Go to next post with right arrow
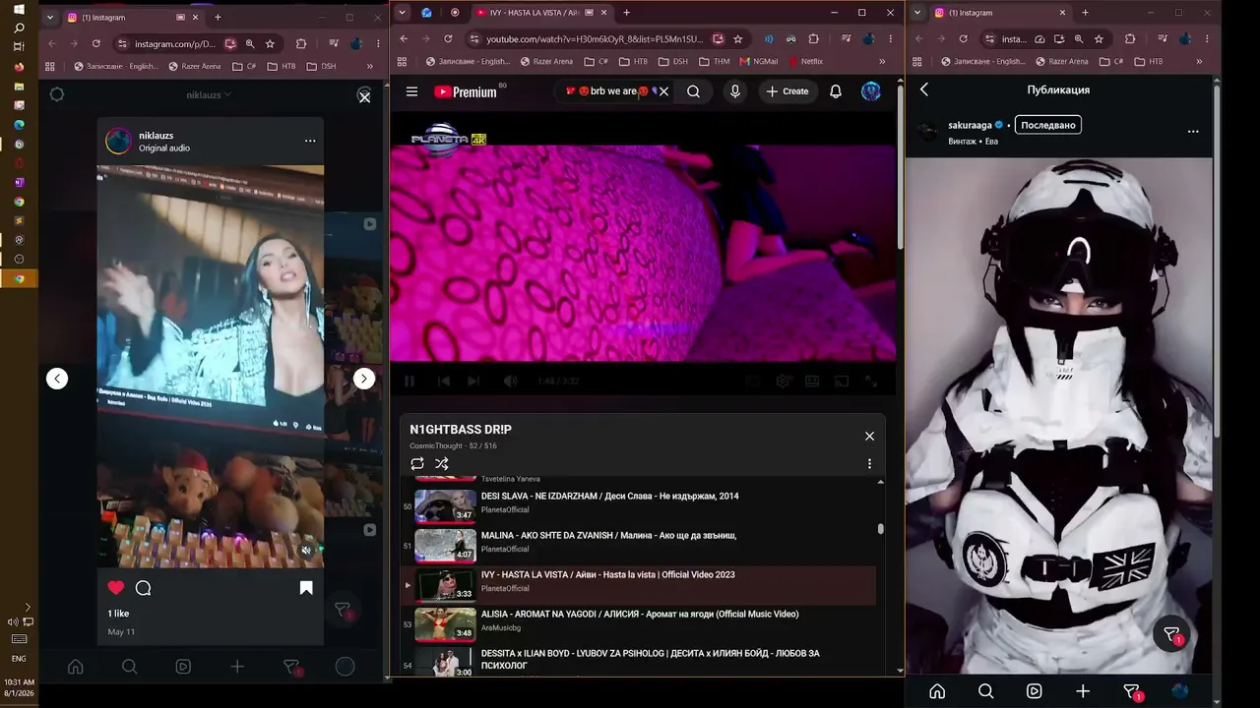Viewport: 1260px width, 708px height. coord(364,379)
